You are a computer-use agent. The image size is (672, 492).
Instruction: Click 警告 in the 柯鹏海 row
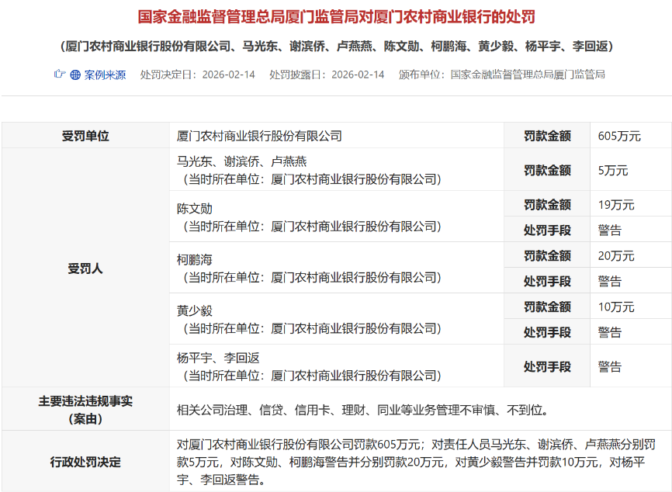pyautogui.click(x=610, y=281)
